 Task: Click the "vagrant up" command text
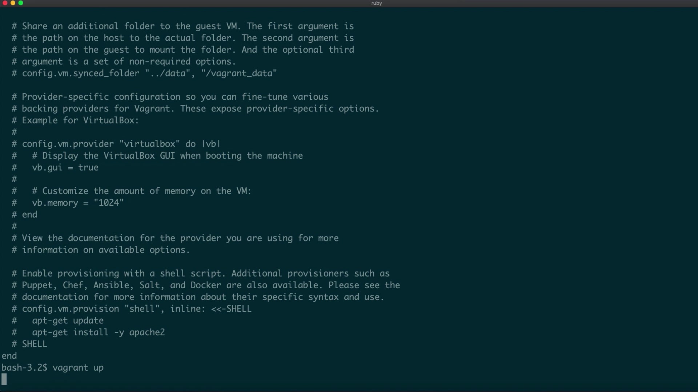pos(78,368)
